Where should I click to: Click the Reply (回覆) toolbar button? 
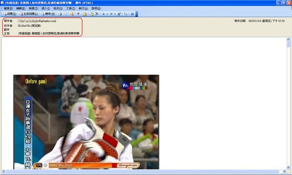tap(10, 14)
